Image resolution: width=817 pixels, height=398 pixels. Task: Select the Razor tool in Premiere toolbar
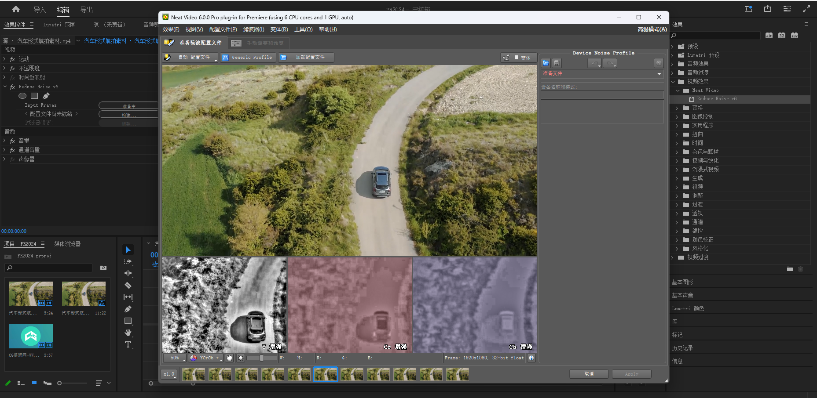click(128, 285)
